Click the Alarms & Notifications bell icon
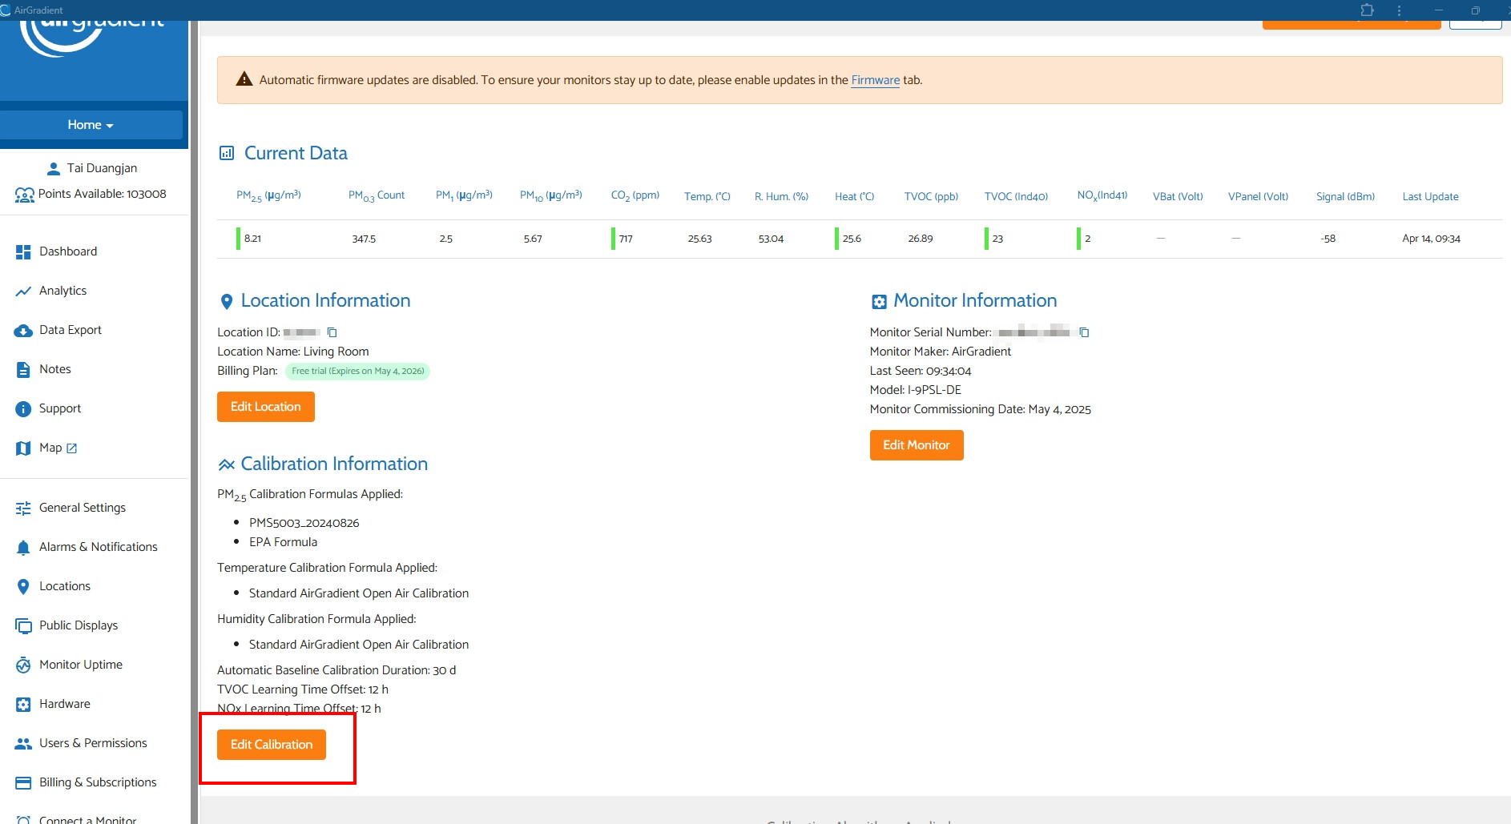The height and width of the screenshot is (824, 1511). coord(23,548)
